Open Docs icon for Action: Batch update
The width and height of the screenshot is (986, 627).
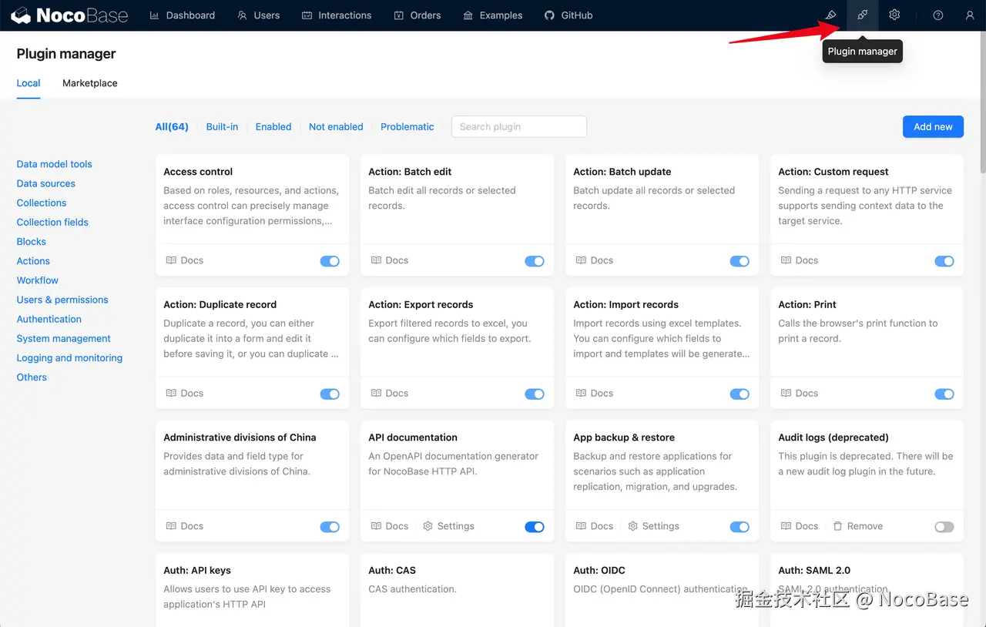581,260
